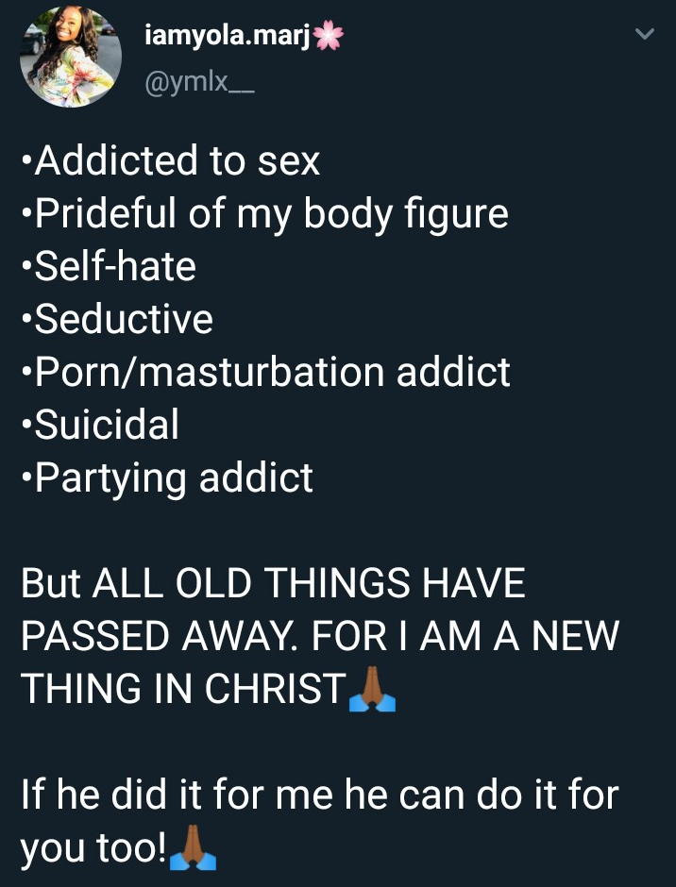Click the 'But ALL OLD THINGS HAVE' line
Viewport: 676px width, 887px height.
pos(273,583)
